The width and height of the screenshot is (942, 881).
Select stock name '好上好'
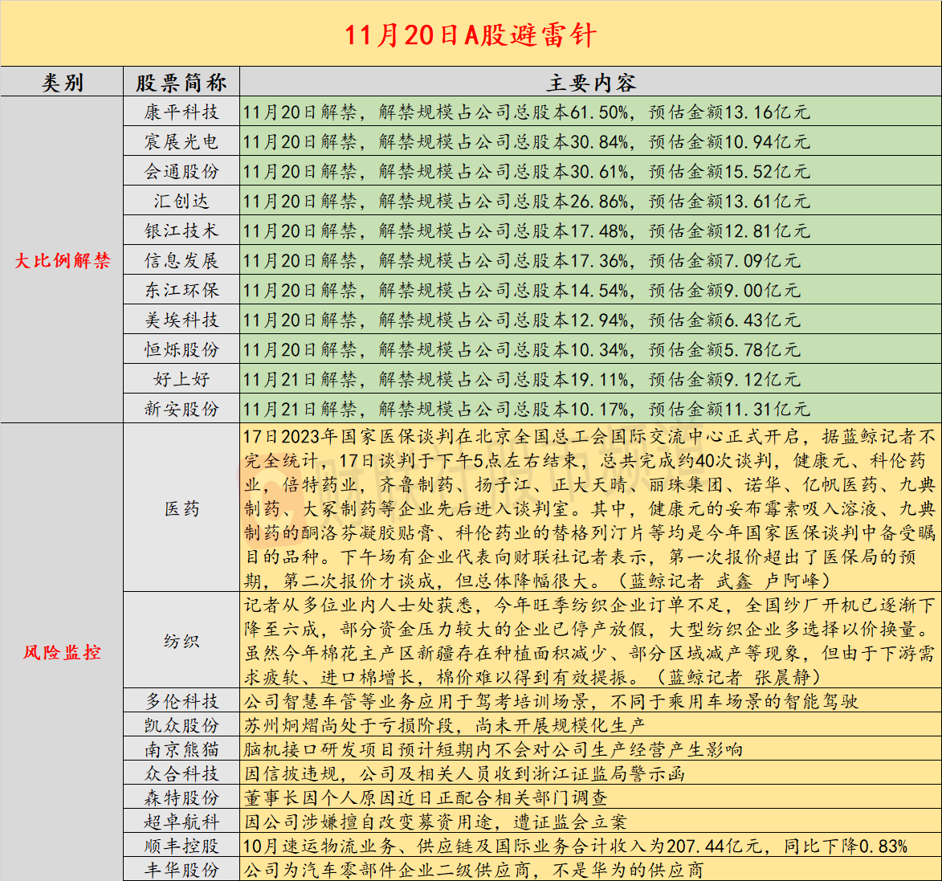coord(181,379)
